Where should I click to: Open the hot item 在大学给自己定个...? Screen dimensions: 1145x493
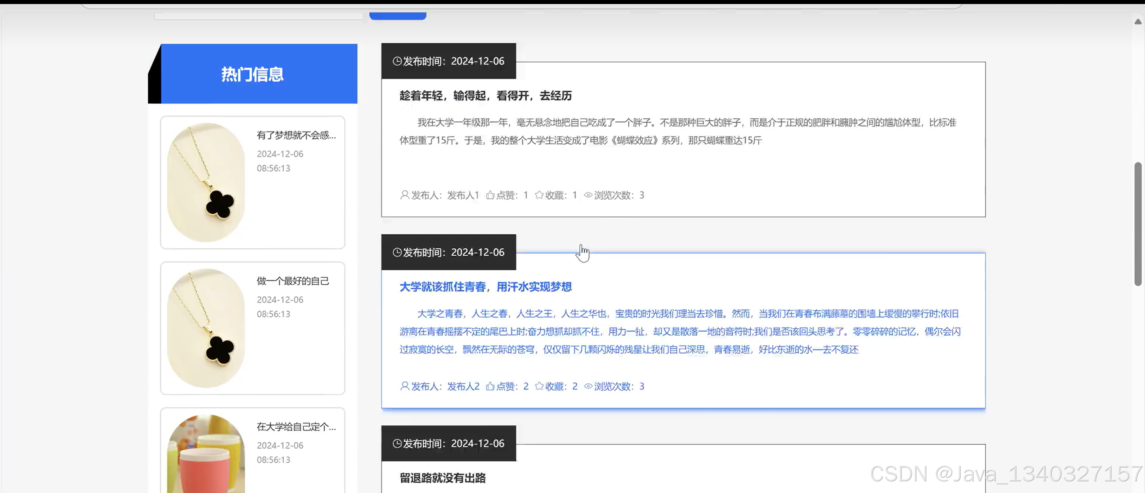click(x=296, y=426)
